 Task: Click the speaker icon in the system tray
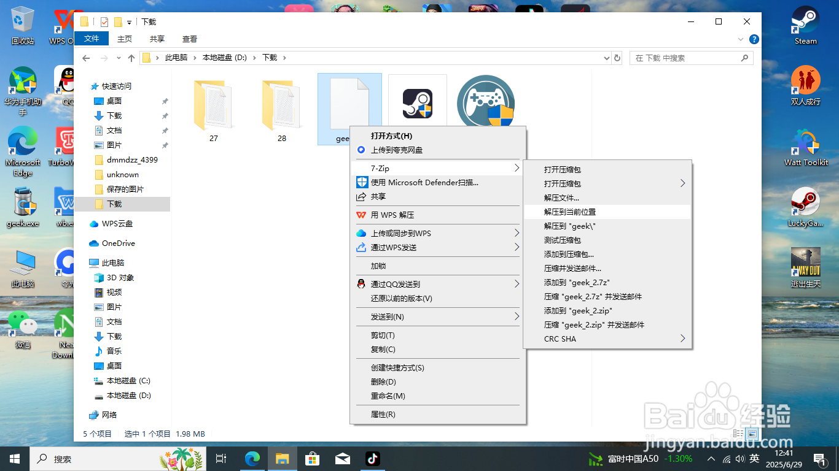pos(740,458)
